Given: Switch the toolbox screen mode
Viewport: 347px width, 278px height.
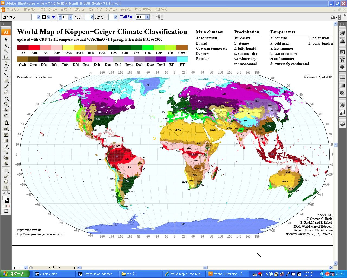Looking at the screenshot, I should tap(6, 211).
